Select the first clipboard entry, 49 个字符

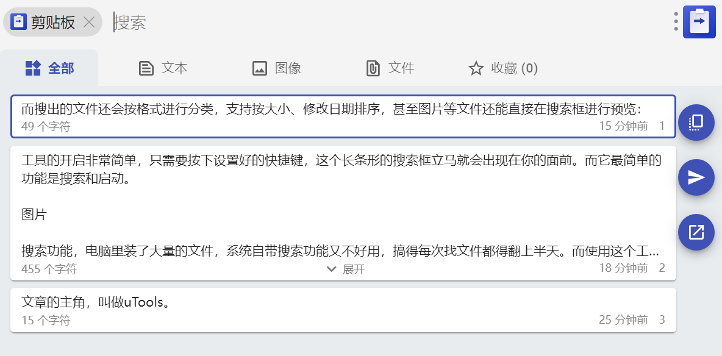[x=343, y=116]
